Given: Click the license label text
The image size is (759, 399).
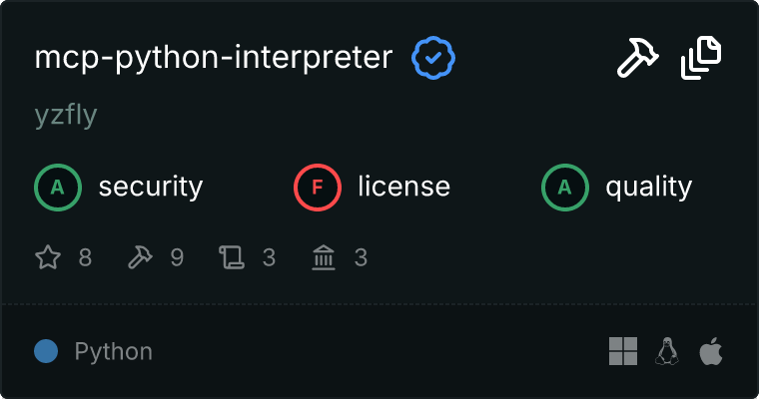Looking at the screenshot, I should pyautogui.click(x=403, y=187).
